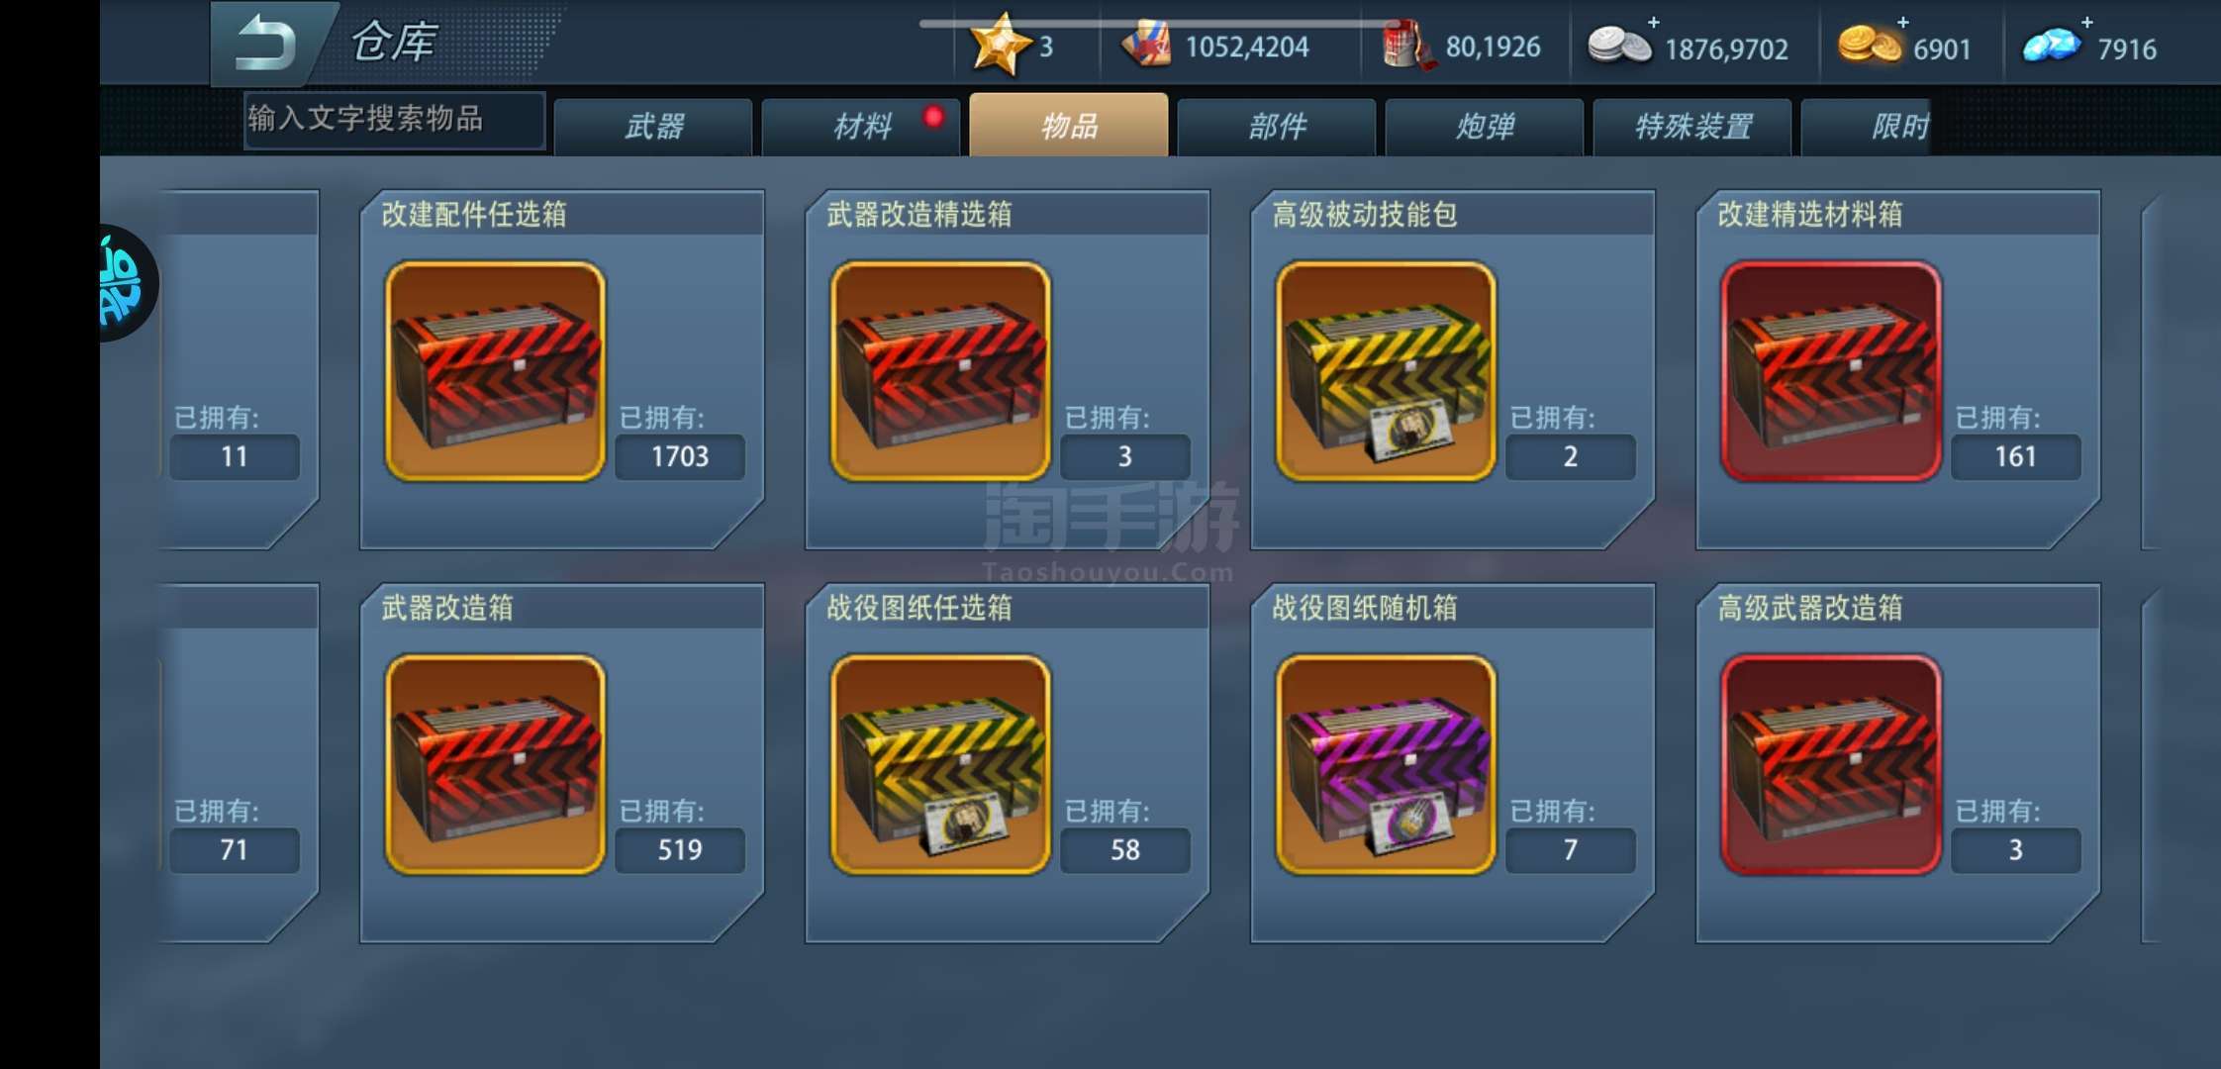
Task: Tap the gold coins currency icon
Action: [1869, 46]
